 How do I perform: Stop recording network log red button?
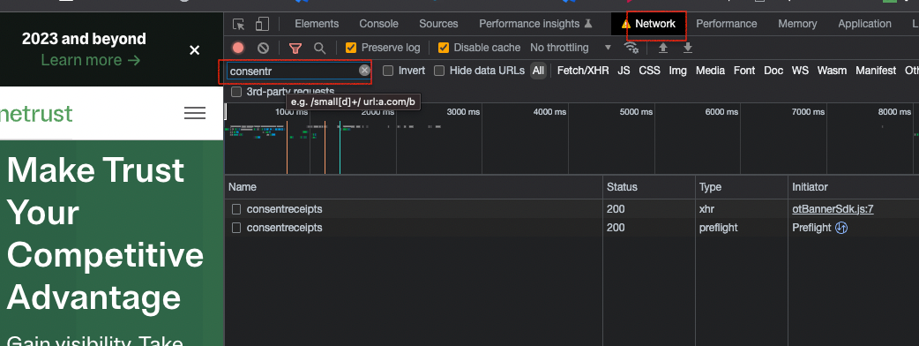[x=238, y=48]
